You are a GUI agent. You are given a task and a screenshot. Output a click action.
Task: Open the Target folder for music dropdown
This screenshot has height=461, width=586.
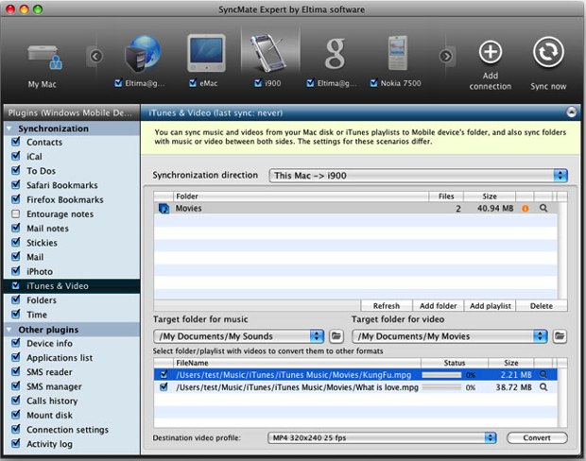(x=238, y=336)
